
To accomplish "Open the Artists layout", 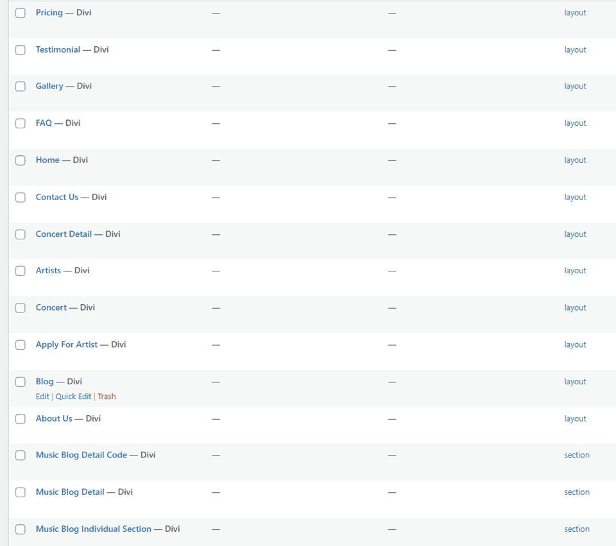I will tap(48, 271).
